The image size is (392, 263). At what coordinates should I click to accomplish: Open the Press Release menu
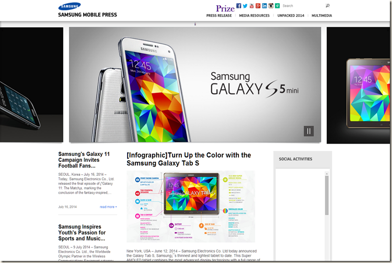click(219, 16)
